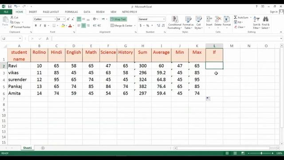Toggle align right
This screenshot has height=160, width=284.
(x=88, y=26)
